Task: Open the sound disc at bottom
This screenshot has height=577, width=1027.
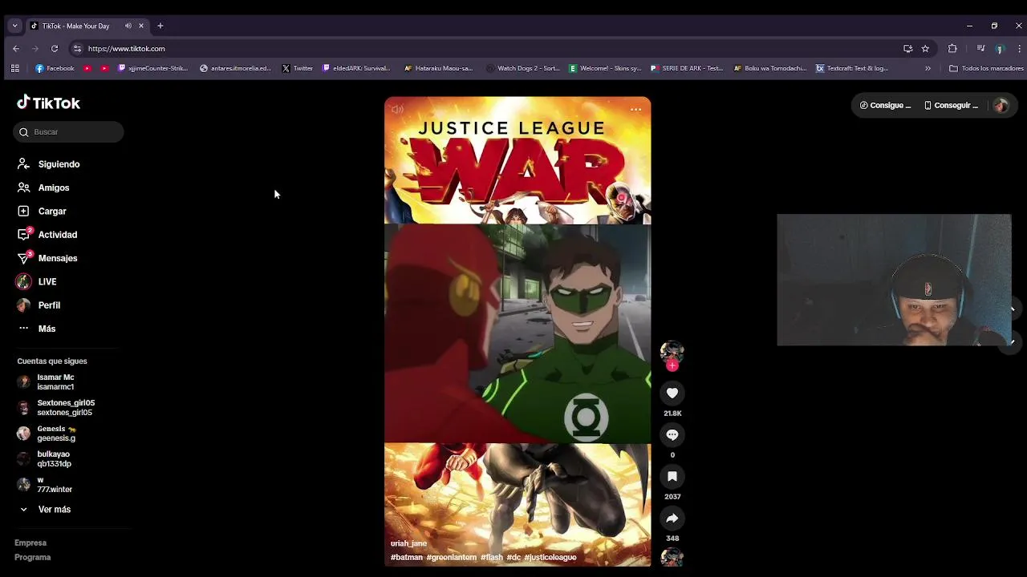Action: click(x=672, y=557)
